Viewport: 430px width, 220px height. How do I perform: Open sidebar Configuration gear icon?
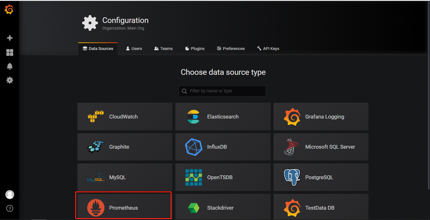pos(10,80)
